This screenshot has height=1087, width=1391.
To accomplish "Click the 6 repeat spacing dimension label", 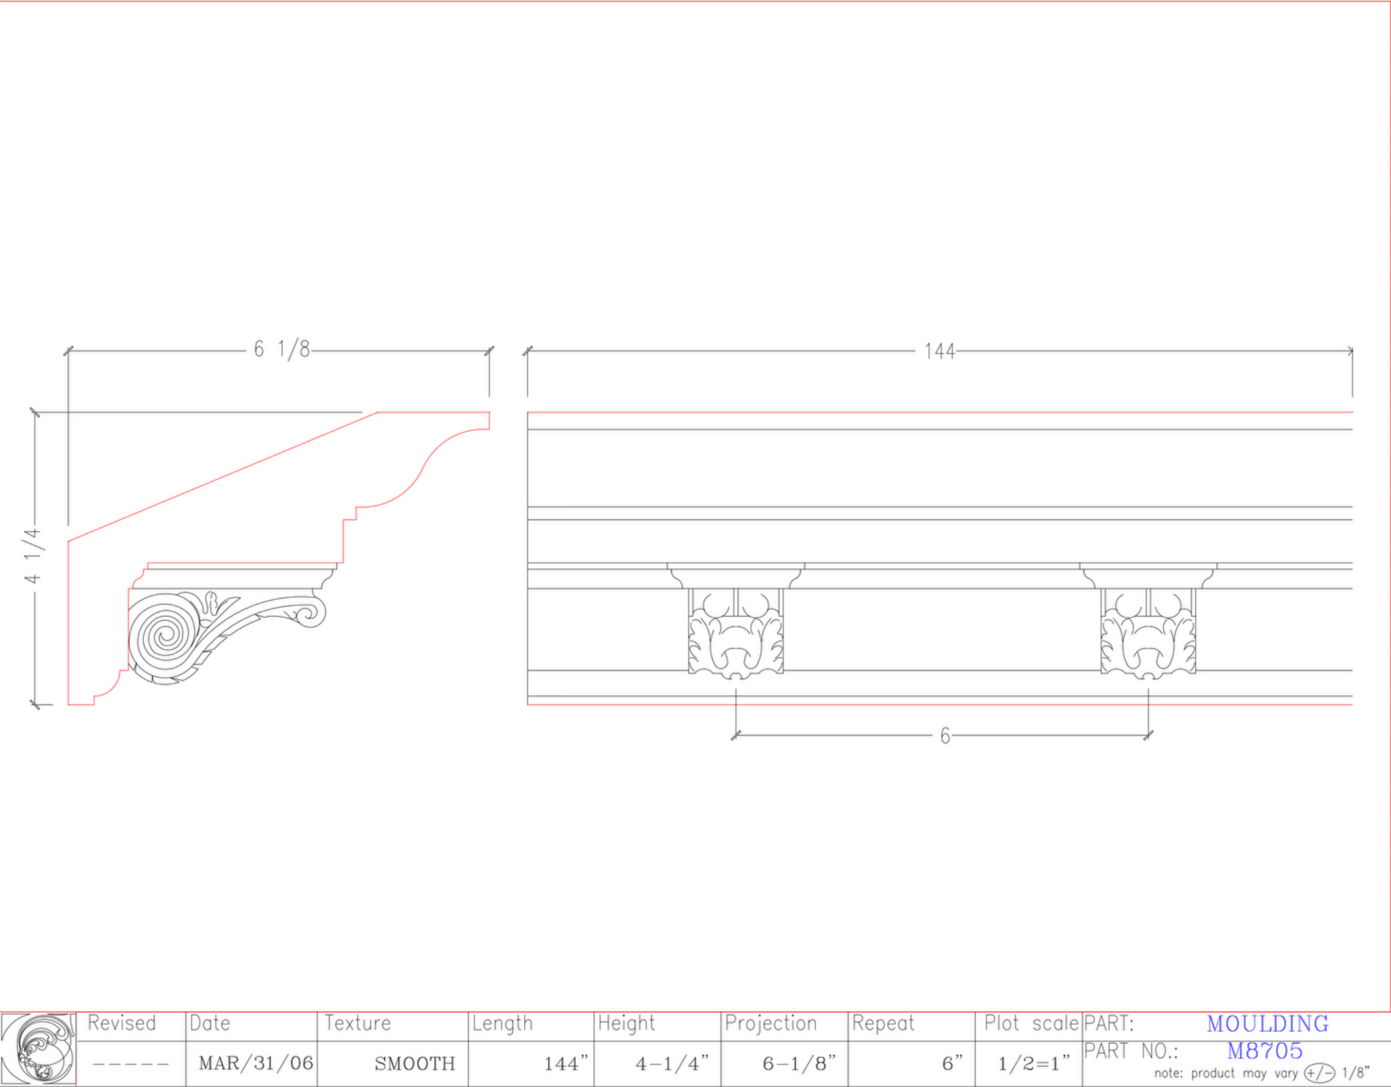I will 945,736.
